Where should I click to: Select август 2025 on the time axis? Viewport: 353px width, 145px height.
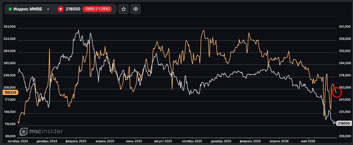[163, 141]
